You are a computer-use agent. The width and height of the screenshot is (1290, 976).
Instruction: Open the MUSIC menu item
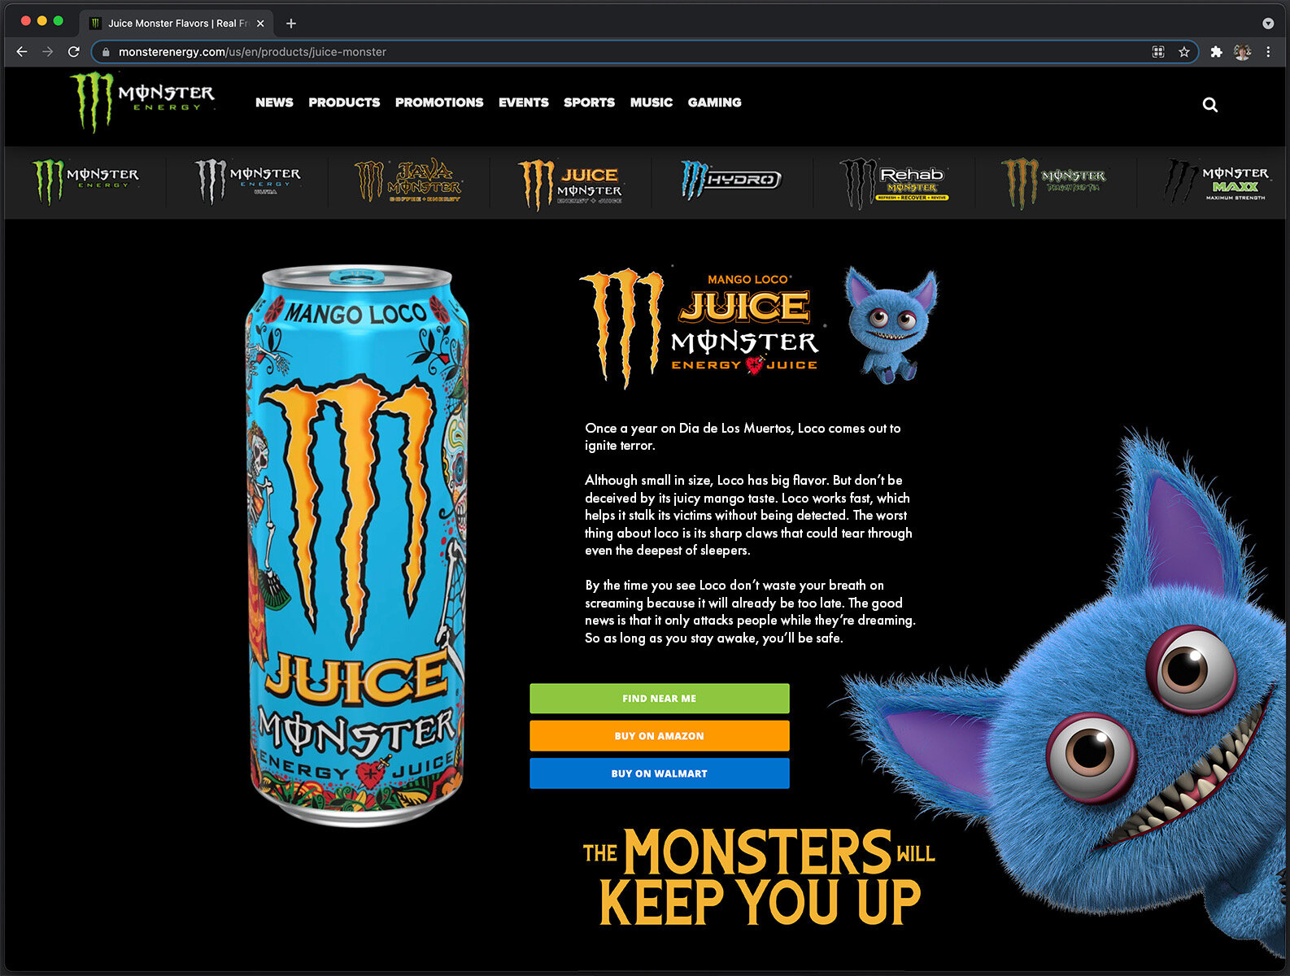coord(652,102)
